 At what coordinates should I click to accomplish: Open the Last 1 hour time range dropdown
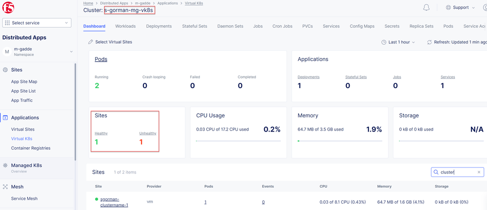[x=399, y=42]
